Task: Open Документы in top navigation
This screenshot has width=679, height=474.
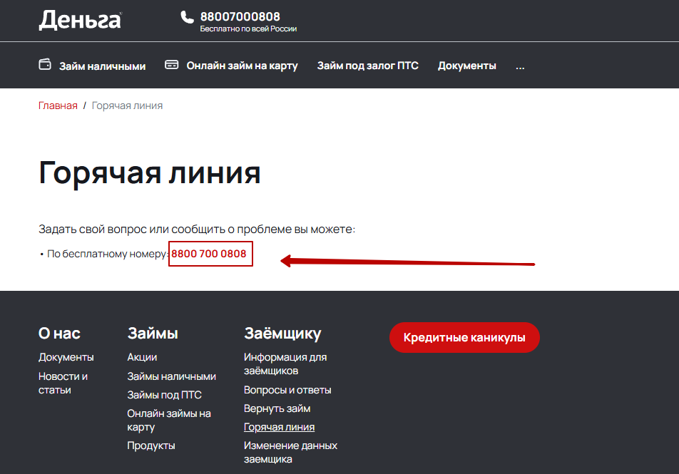Action: (x=466, y=66)
